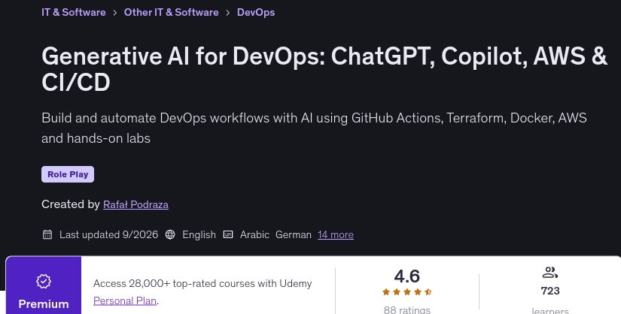
Task: Open the Other IT & Software breadcrumb
Action: coord(171,12)
